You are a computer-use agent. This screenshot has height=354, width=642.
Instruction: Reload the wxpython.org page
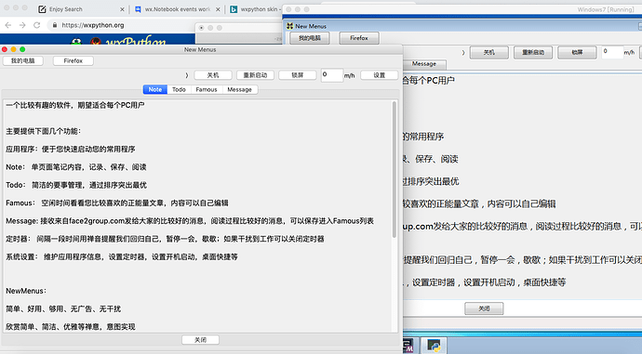(37, 25)
